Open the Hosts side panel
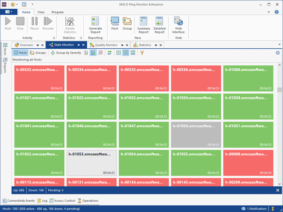The height and width of the screenshot is (212, 283). pyautogui.click(x=5, y=49)
